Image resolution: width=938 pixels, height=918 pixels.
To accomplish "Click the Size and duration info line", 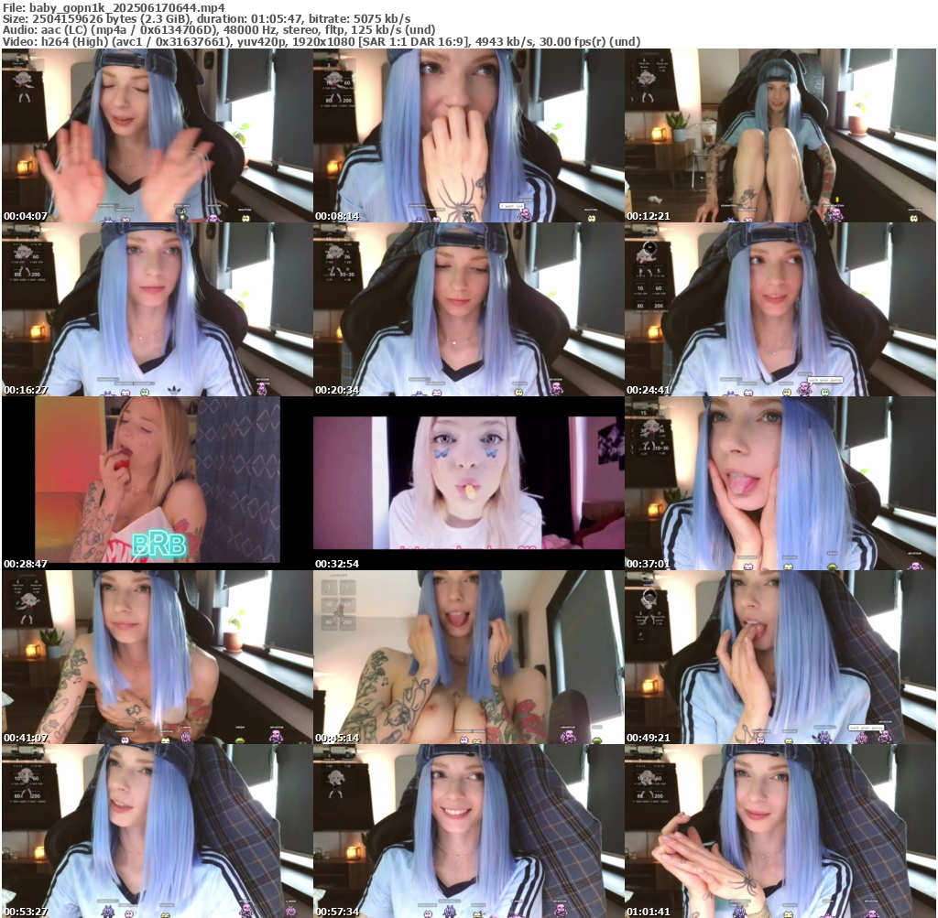I will [206, 18].
